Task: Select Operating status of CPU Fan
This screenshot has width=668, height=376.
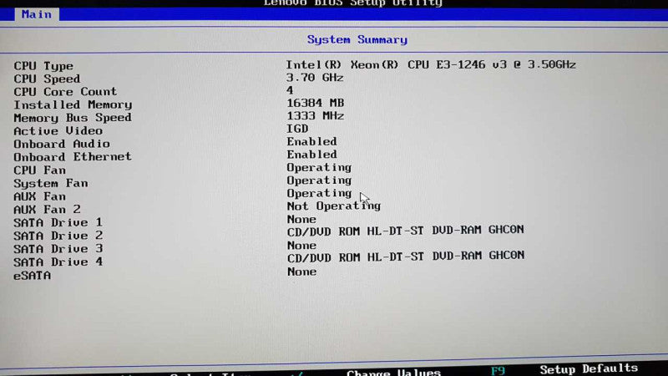Action: click(x=319, y=168)
